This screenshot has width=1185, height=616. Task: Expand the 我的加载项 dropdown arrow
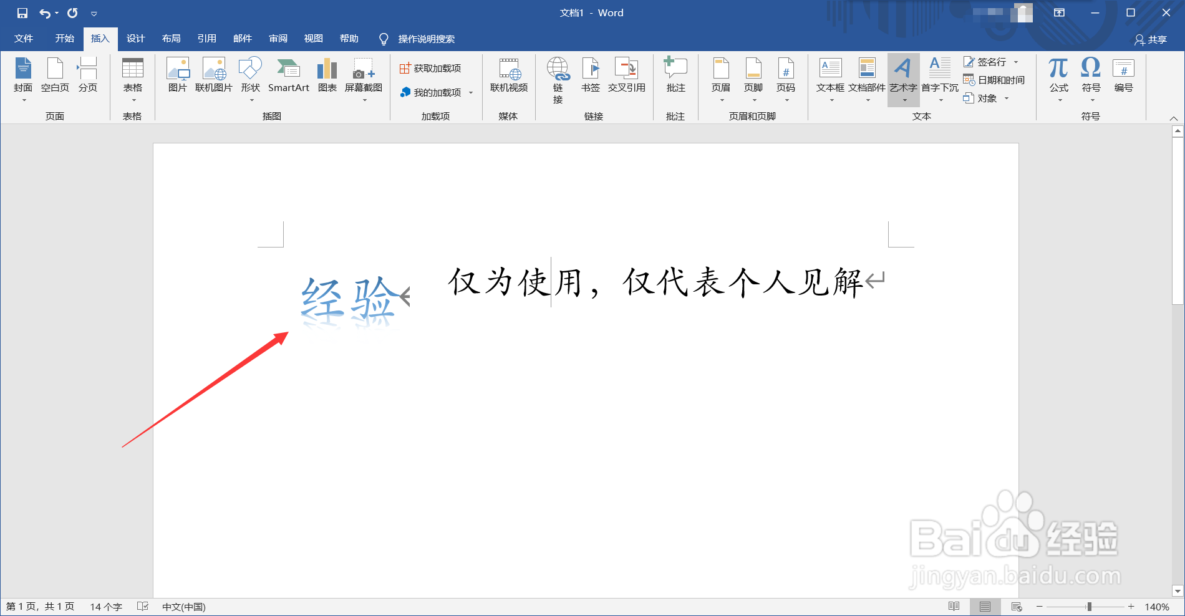[x=471, y=92]
